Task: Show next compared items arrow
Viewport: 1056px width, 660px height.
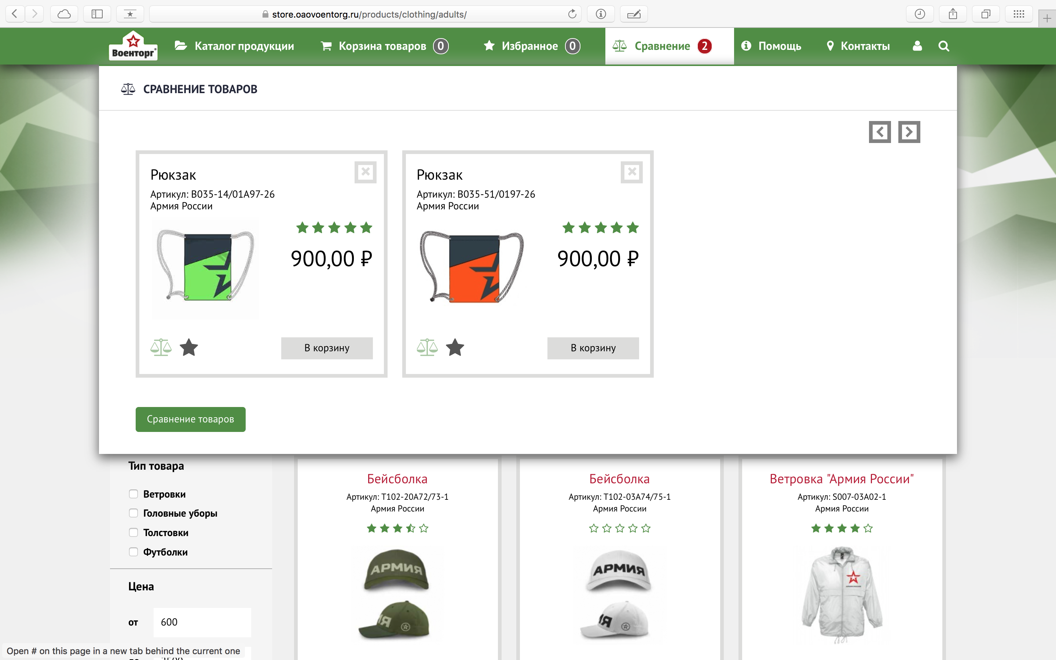Action: click(909, 132)
